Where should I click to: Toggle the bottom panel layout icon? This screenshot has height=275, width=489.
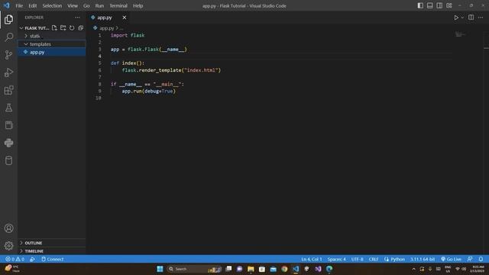[x=429, y=5]
